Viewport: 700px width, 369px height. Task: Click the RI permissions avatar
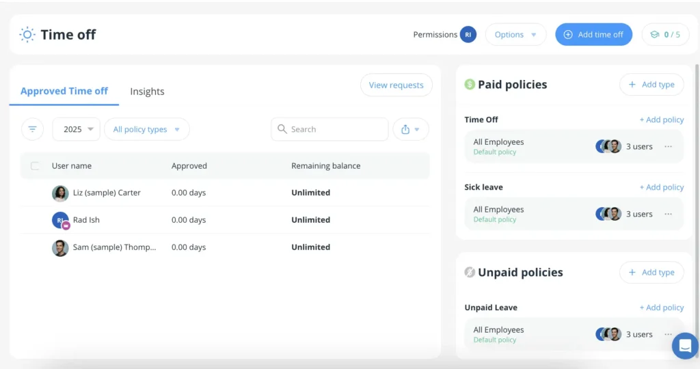[x=468, y=34]
